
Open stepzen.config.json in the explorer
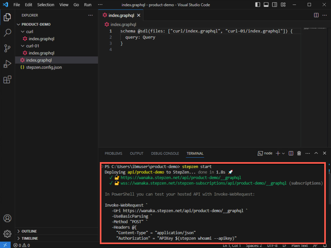(43, 67)
